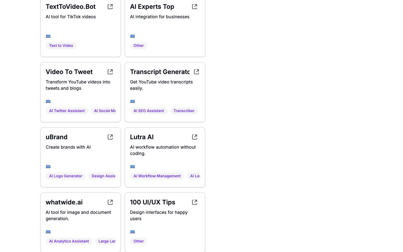
Task: Open external link for Transcript Generator
Action: [196, 72]
